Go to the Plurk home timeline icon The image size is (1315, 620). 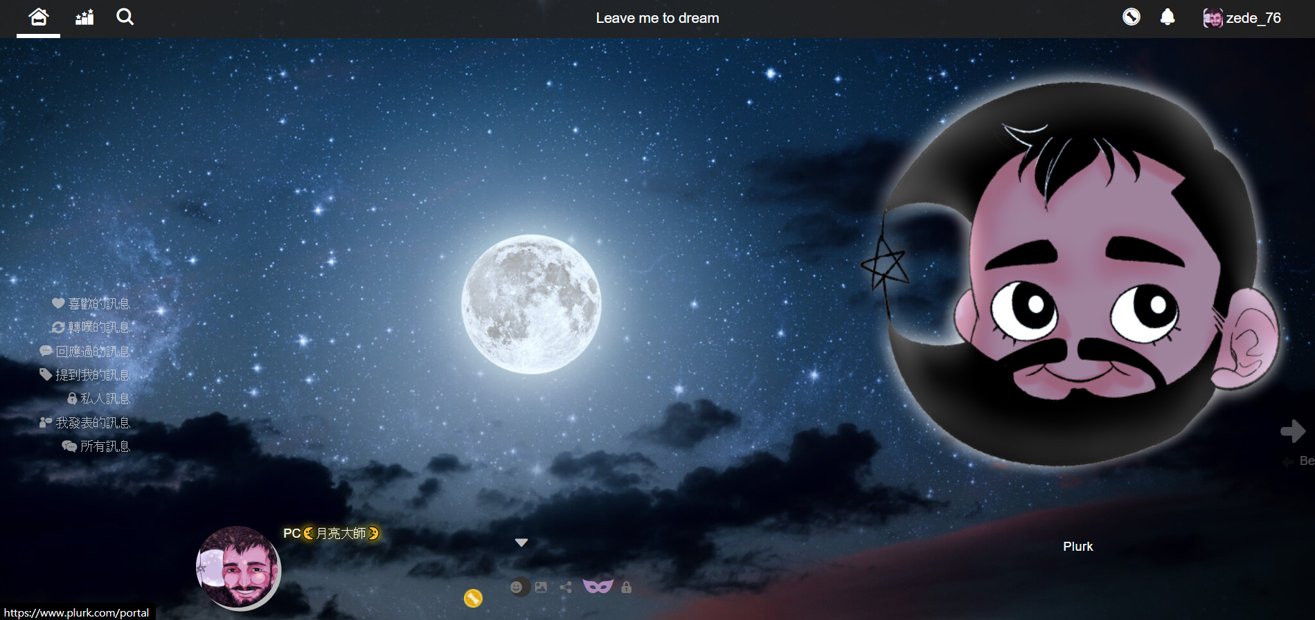[39, 17]
